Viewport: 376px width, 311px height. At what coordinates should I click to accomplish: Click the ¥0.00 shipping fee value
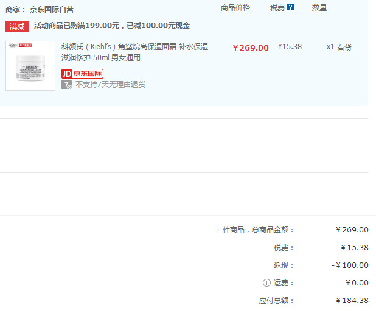(357, 283)
